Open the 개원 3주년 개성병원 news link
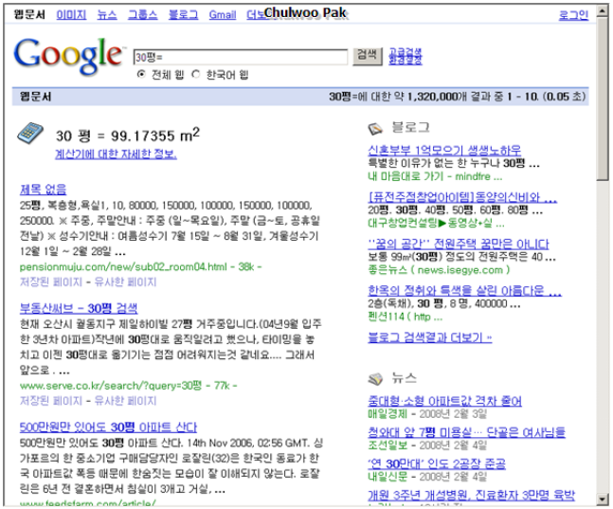 pos(472,495)
